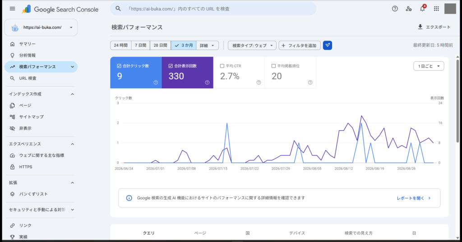Select the 24 時間 date range

pyautogui.click(x=121, y=46)
